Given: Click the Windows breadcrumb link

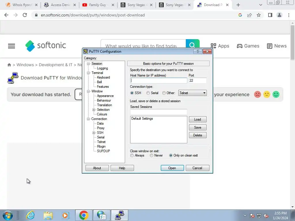Looking at the screenshot, I should (x=25, y=65).
